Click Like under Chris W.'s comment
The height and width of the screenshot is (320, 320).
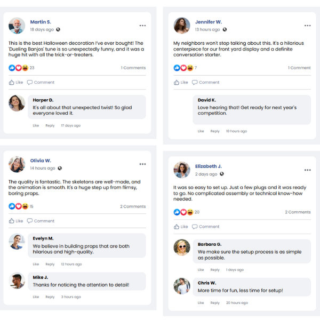[201, 302]
